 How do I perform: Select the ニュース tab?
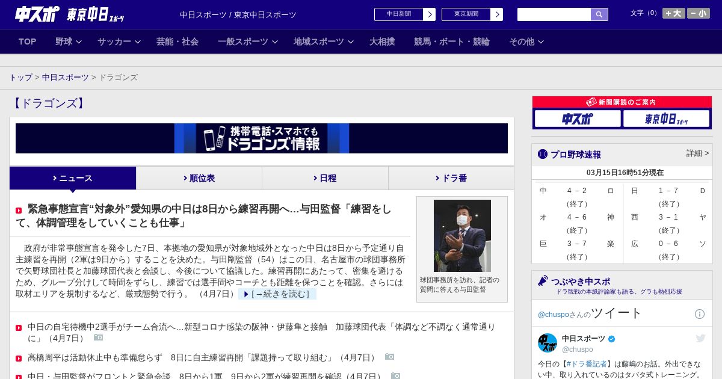click(73, 178)
